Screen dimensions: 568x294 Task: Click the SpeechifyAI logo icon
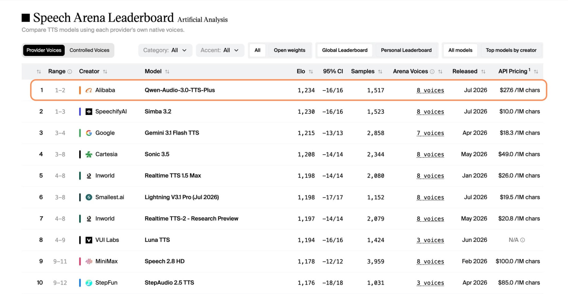click(89, 112)
